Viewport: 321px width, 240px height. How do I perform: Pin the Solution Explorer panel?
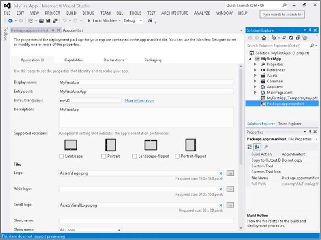click(310, 30)
